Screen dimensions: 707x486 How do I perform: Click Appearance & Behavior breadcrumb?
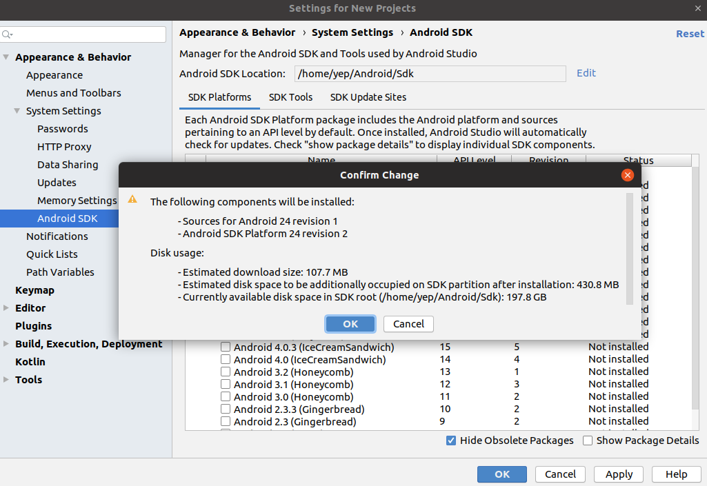point(237,32)
